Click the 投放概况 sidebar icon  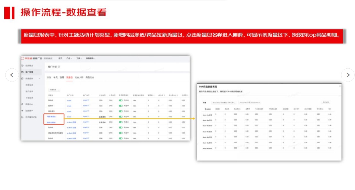(x=23, y=66)
